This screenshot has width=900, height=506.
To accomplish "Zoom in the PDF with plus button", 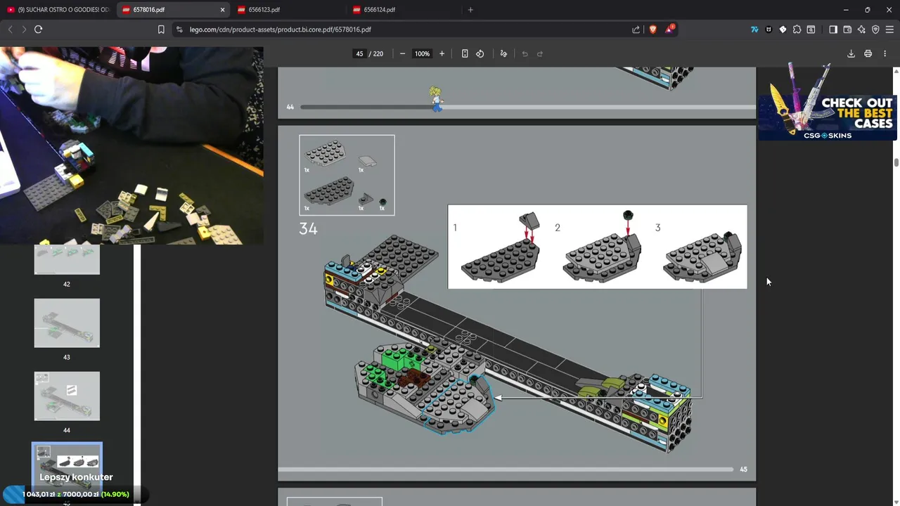I will click(x=442, y=53).
